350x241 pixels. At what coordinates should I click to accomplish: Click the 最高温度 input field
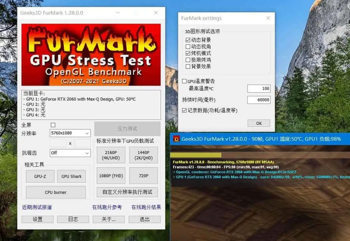click(x=259, y=89)
